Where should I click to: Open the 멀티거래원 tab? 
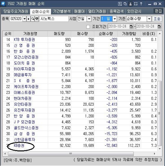click(97, 11)
